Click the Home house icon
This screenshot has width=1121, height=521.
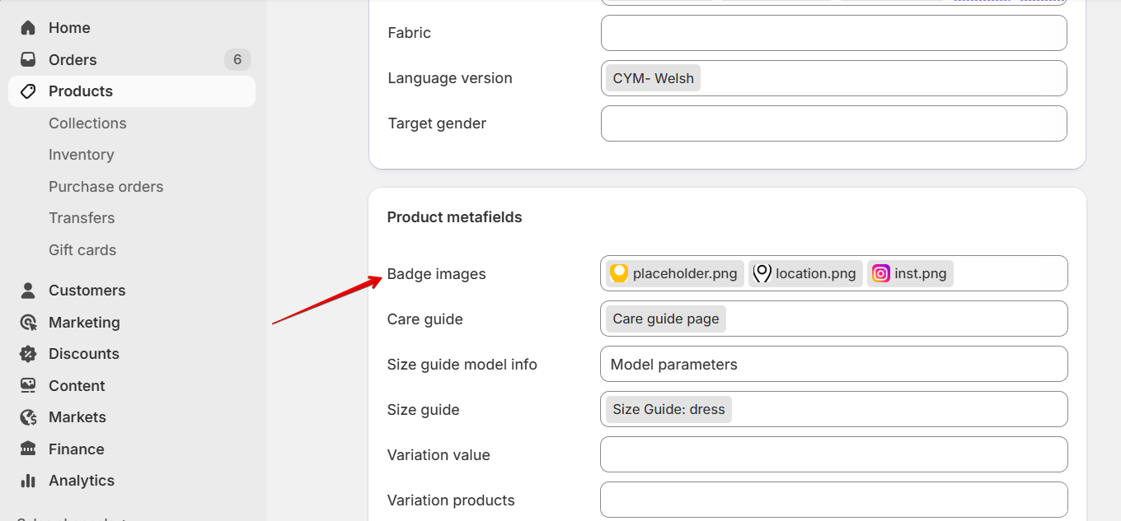coord(28,28)
